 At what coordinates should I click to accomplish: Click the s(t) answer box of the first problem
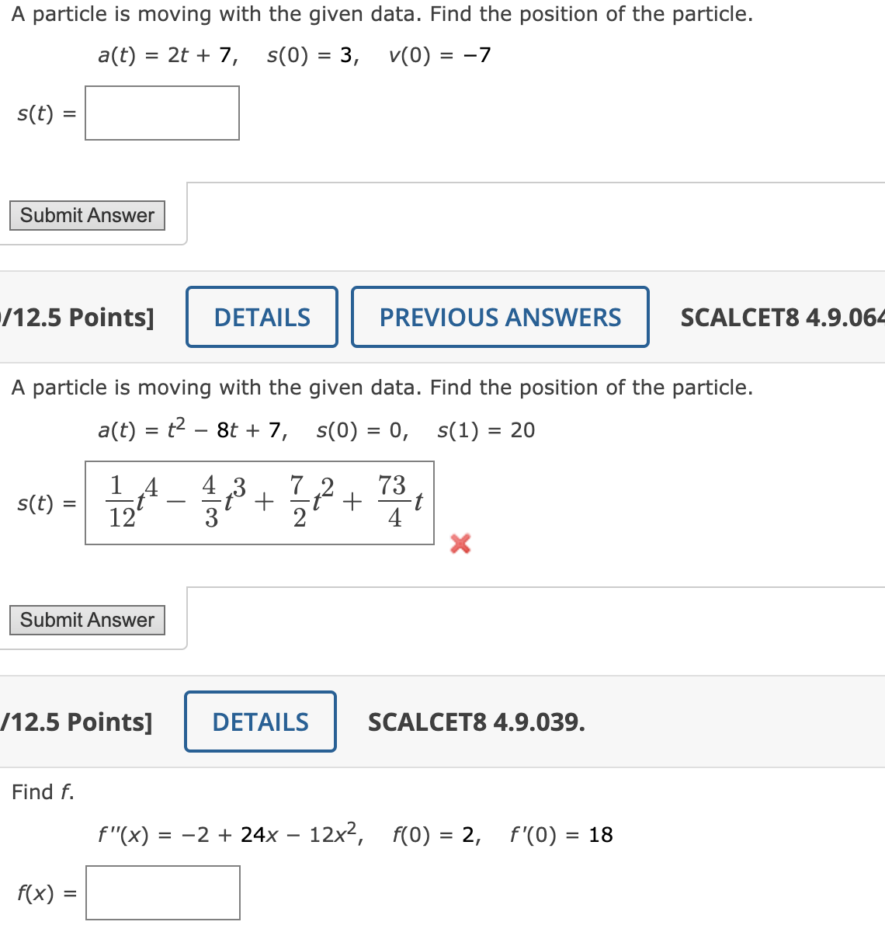(x=161, y=113)
